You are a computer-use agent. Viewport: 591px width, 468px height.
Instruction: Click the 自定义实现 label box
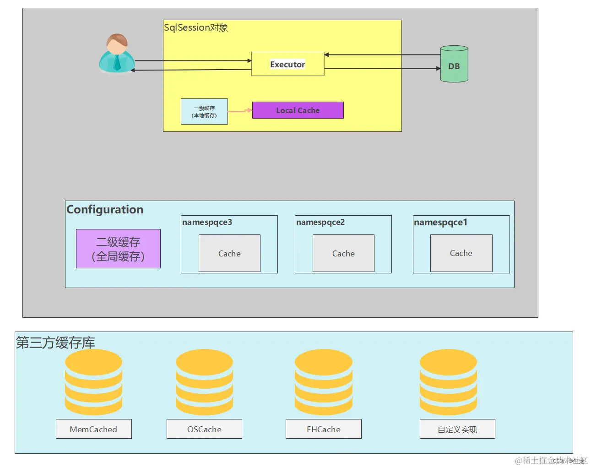[457, 429]
